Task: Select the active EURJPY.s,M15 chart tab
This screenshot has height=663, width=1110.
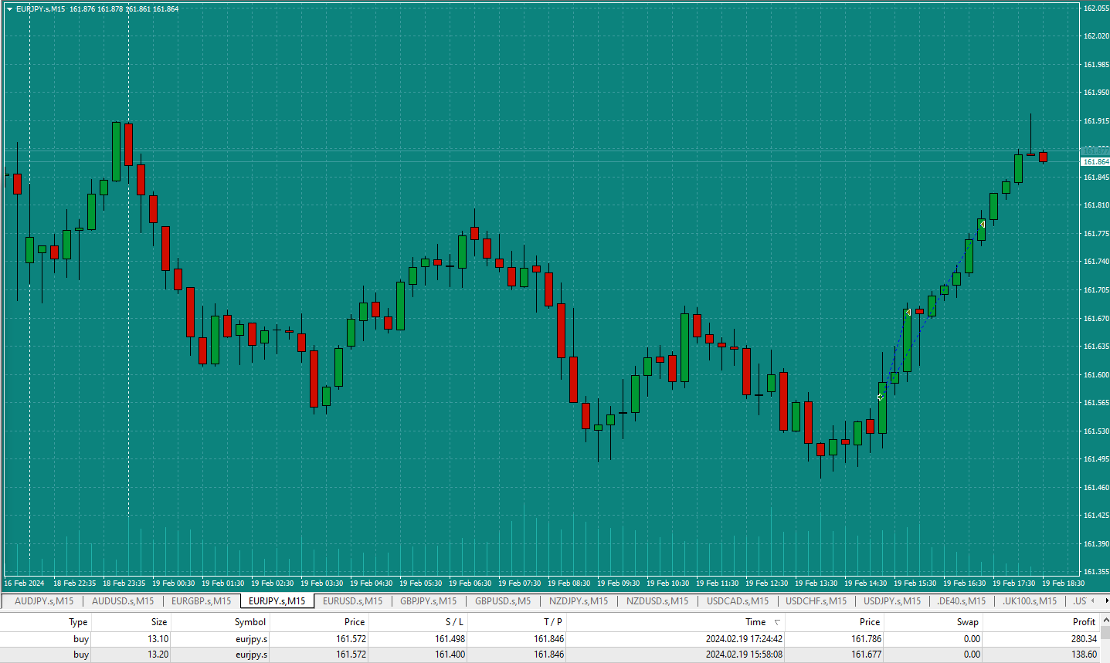Action: 277,601
